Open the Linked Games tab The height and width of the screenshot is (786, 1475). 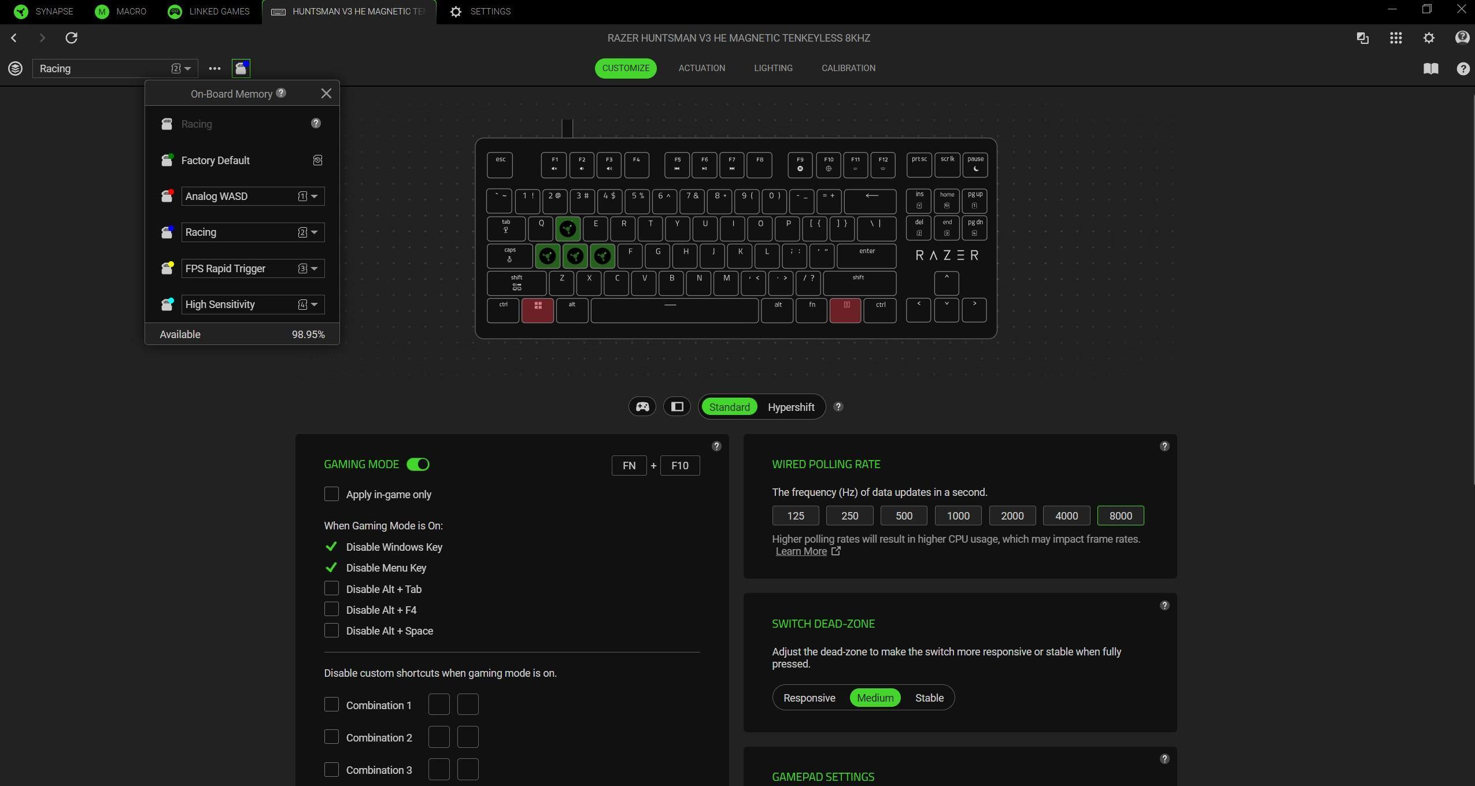[209, 12]
